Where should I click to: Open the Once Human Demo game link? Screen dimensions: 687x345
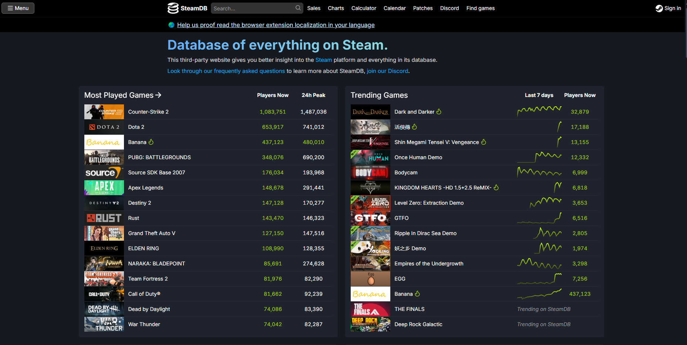[x=418, y=157]
